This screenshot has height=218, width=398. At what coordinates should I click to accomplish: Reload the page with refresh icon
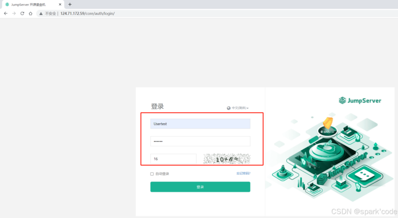pos(22,13)
